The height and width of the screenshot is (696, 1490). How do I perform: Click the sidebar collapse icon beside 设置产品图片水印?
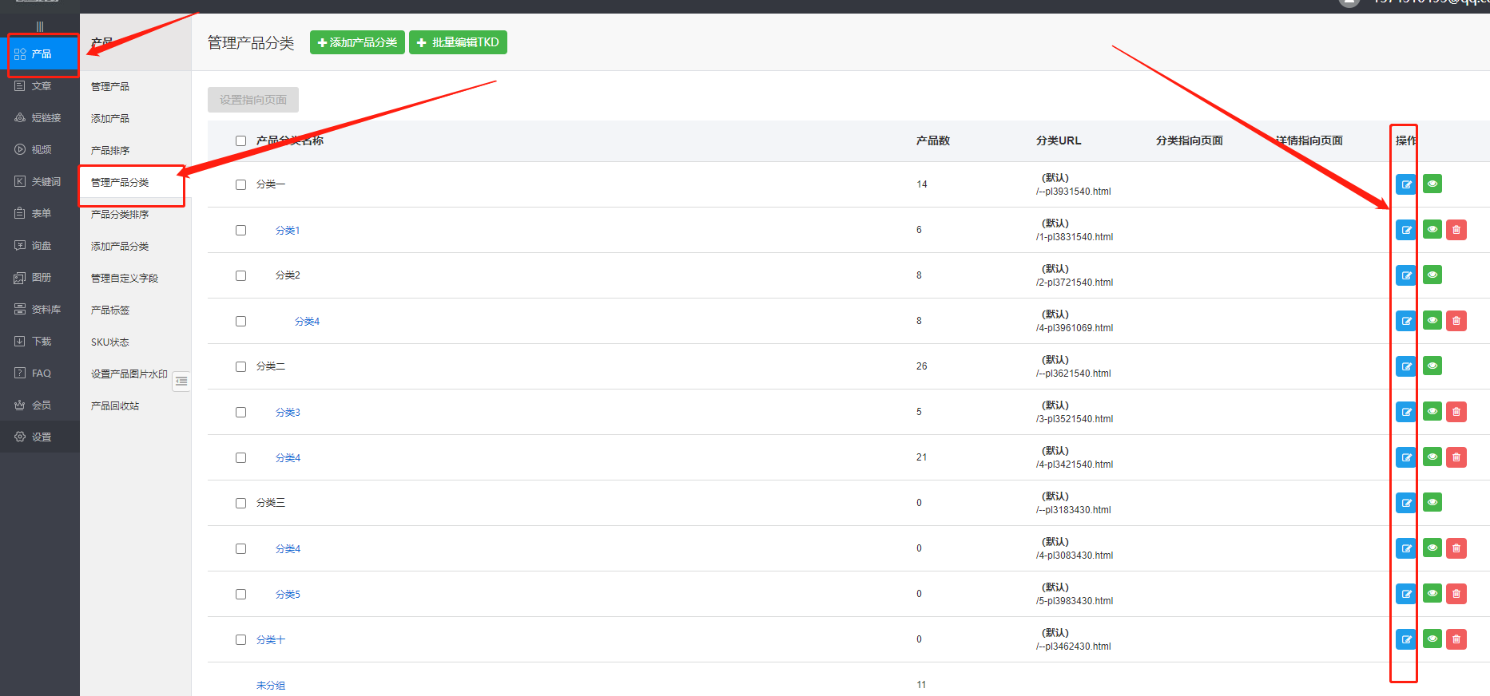click(181, 382)
